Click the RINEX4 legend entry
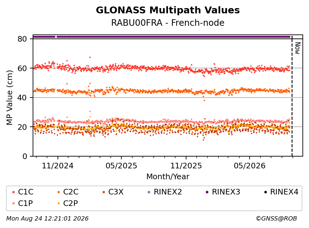The width and height of the screenshot is (309, 228). [281, 192]
